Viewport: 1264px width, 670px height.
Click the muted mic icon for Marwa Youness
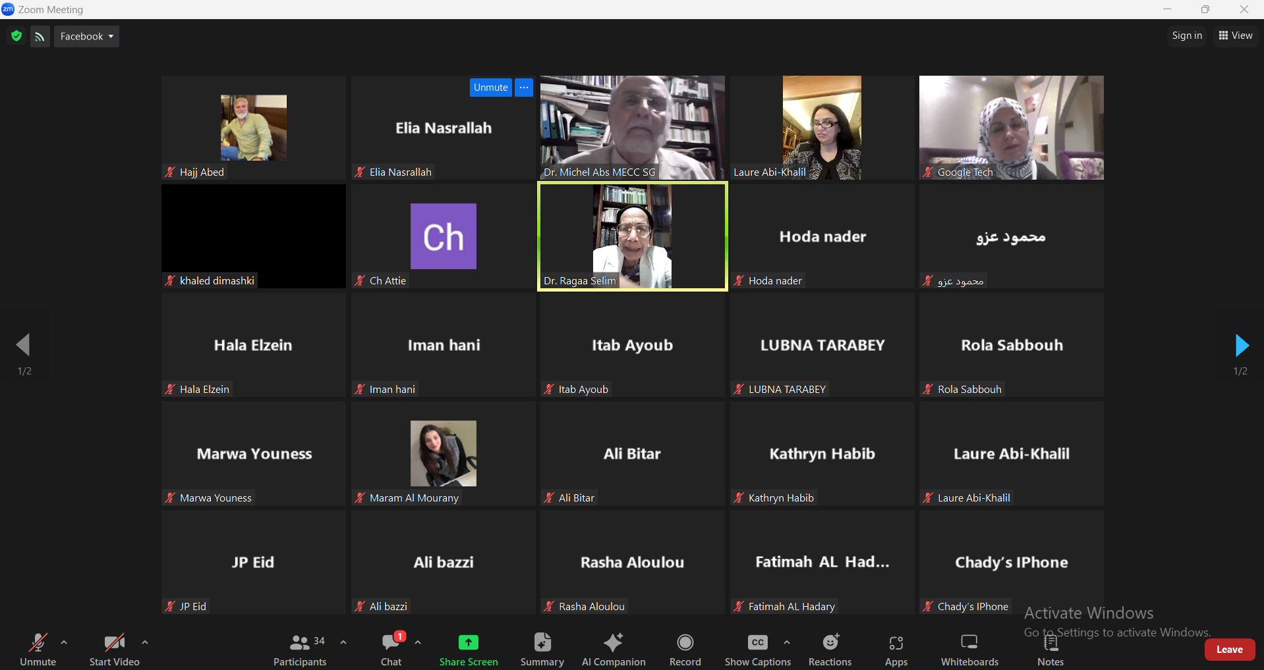171,498
